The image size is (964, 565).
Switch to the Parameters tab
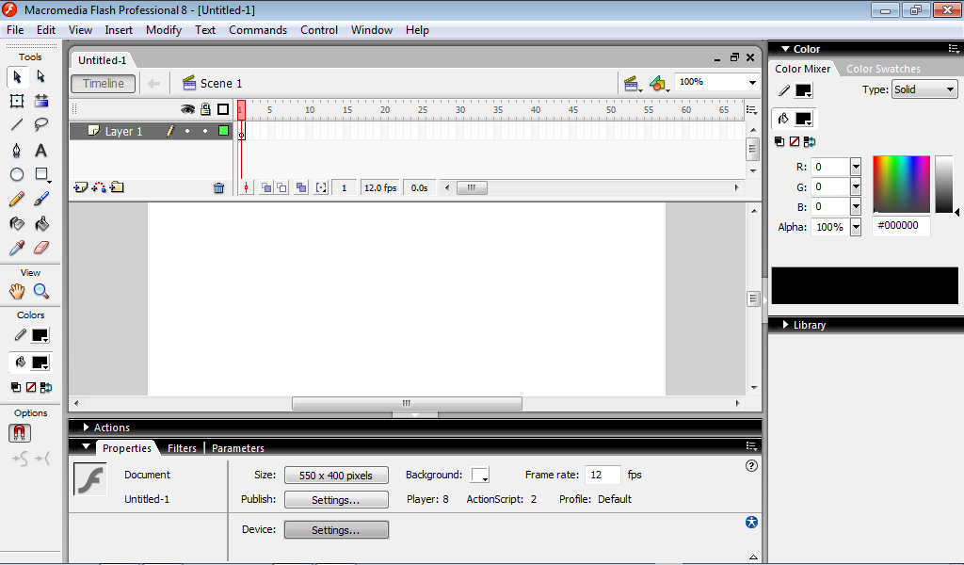tap(238, 448)
